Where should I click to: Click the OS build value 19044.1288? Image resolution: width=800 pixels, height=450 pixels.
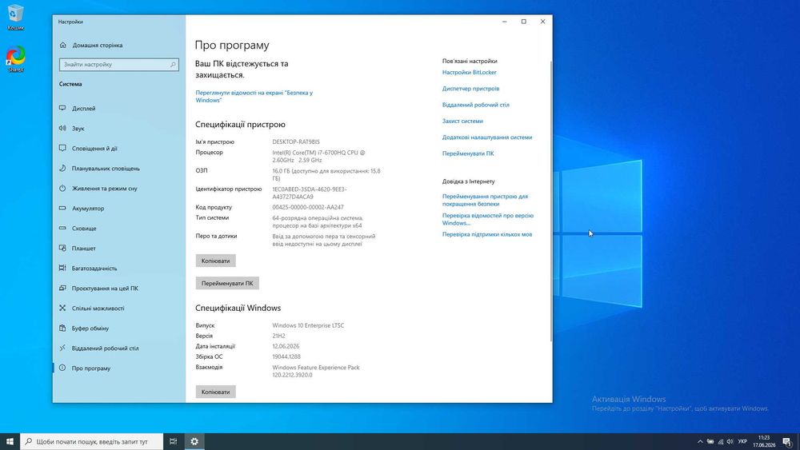tap(286, 356)
